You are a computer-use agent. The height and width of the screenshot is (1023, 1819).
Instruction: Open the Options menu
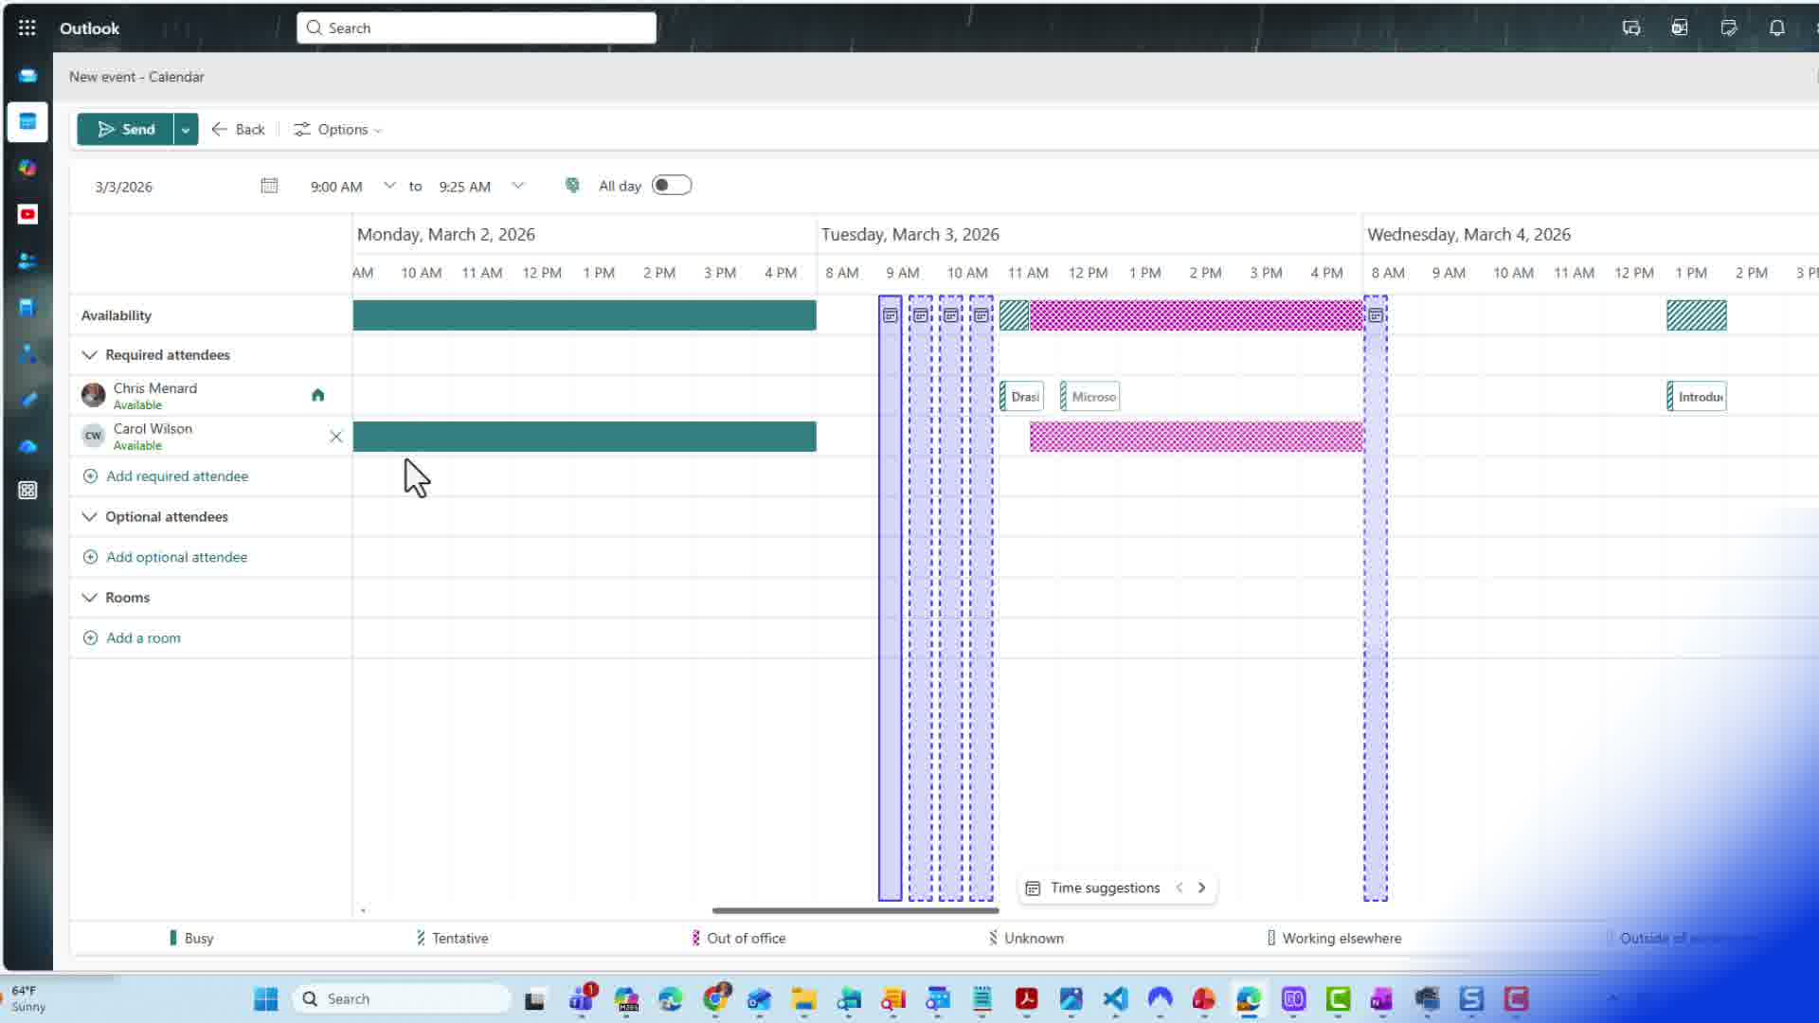pyautogui.click(x=337, y=129)
